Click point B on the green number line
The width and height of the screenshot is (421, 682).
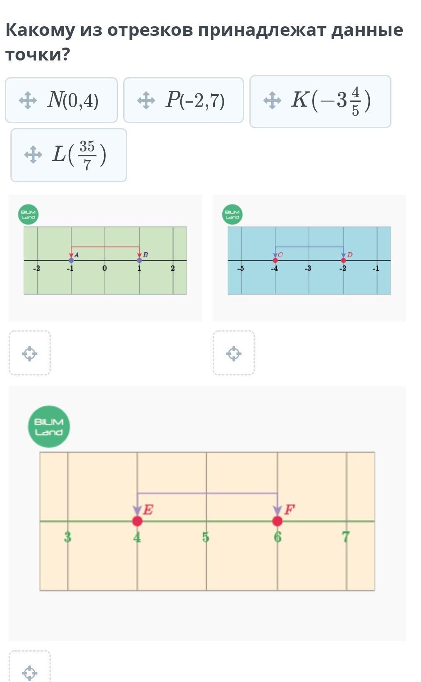click(140, 260)
